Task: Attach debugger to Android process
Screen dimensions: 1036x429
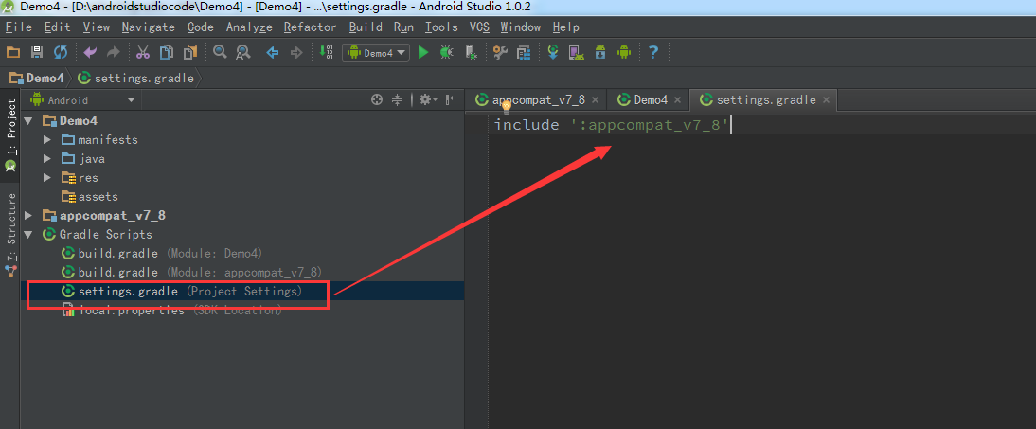Action: (x=471, y=52)
